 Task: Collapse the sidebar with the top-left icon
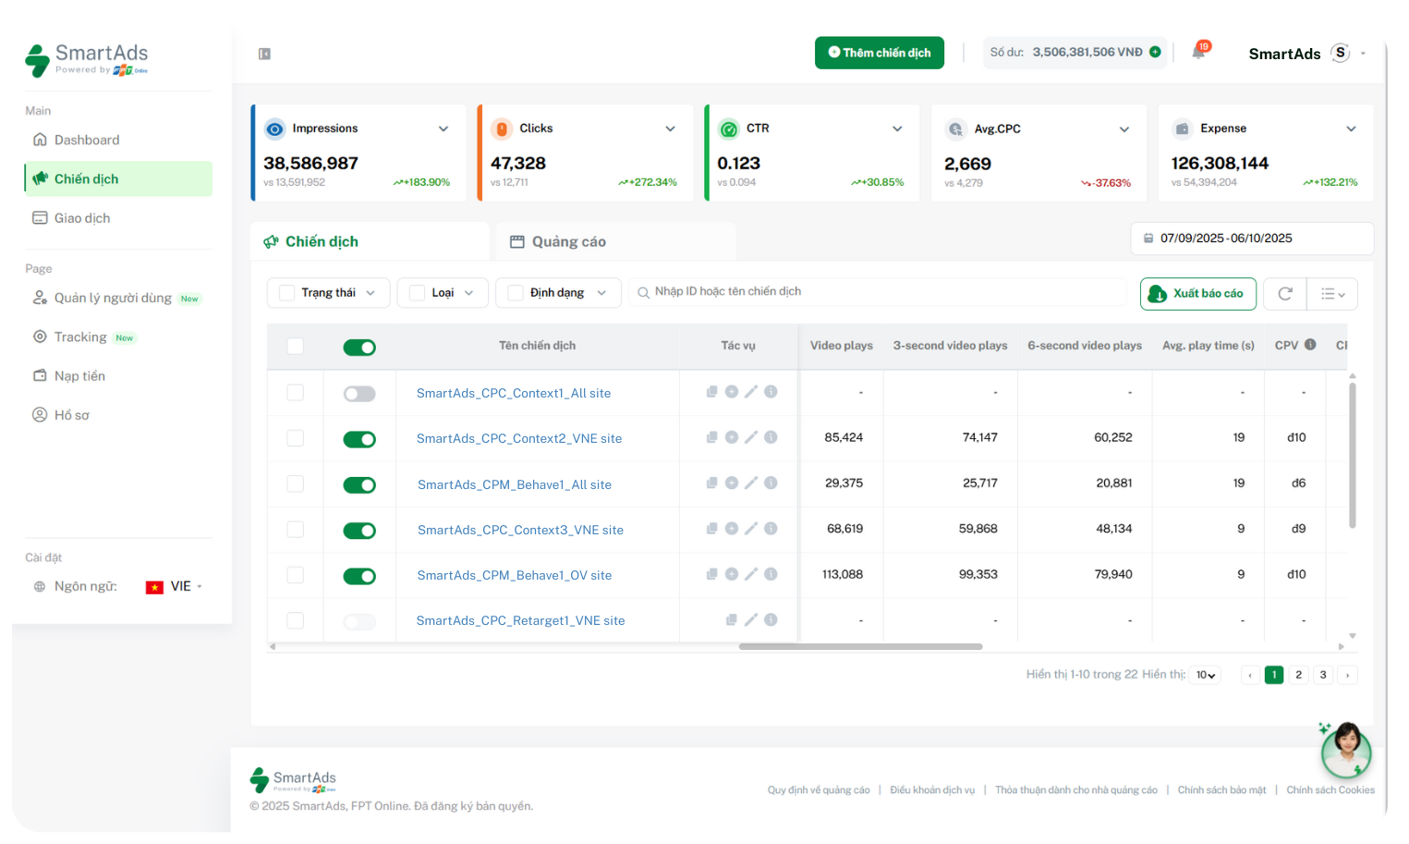point(264,54)
